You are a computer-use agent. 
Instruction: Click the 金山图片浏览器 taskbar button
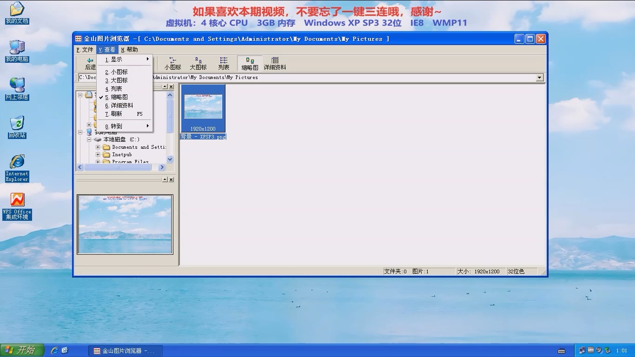[x=126, y=350]
